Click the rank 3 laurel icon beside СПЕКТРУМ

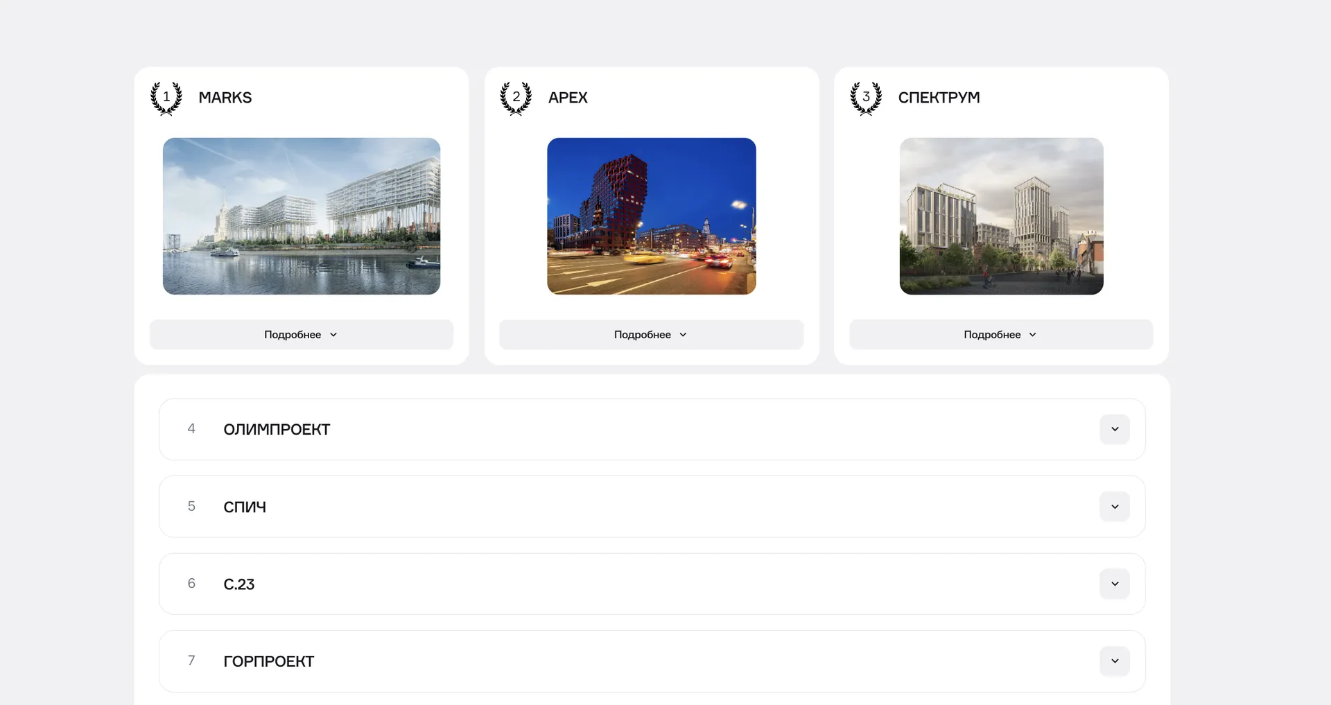(x=866, y=98)
